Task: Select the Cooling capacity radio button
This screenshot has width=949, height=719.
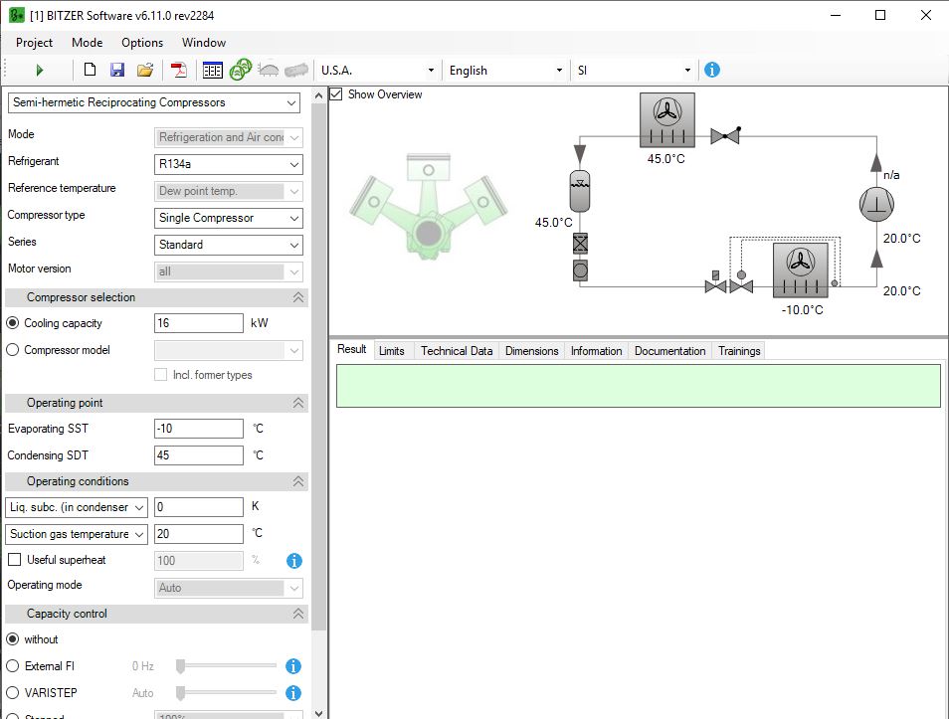Action: (13, 323)
